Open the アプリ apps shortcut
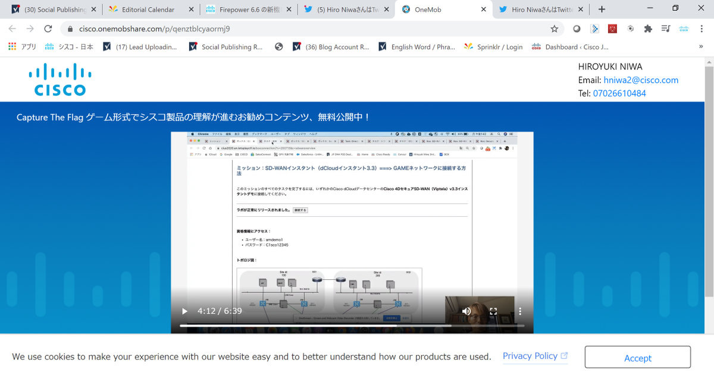Screen dimensions: 714x379 (x=23, y=47)
